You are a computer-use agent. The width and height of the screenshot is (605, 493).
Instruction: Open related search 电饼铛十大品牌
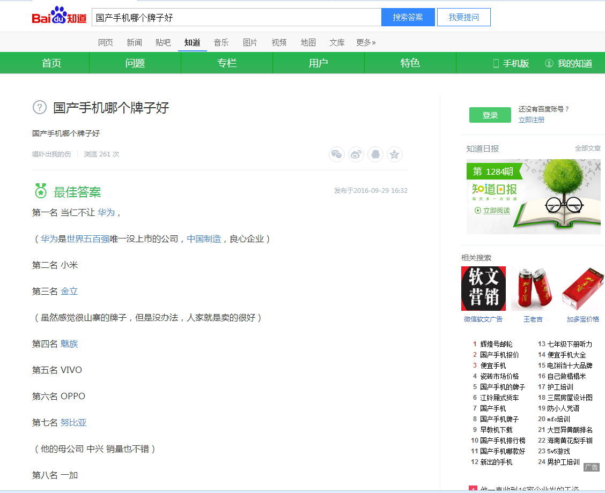(x=570, y=365)
